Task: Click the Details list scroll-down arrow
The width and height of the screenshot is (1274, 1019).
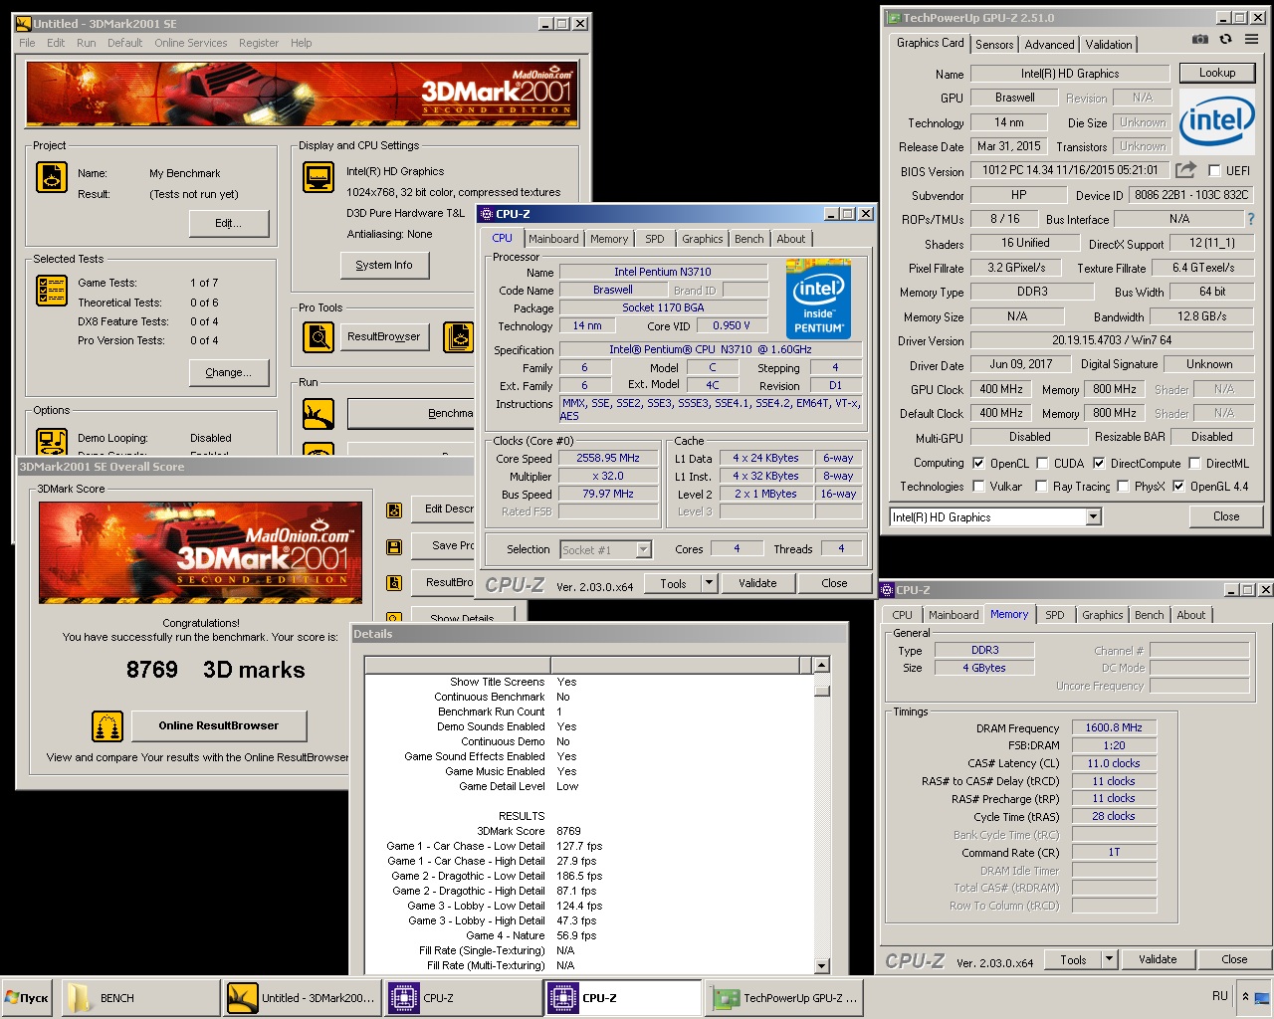Action: 821,965
